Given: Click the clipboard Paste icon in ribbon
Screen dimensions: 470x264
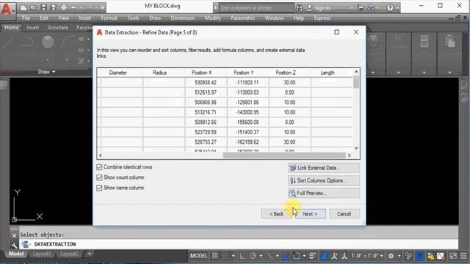Looking at the screenshot, I should [x=449, y=42].
